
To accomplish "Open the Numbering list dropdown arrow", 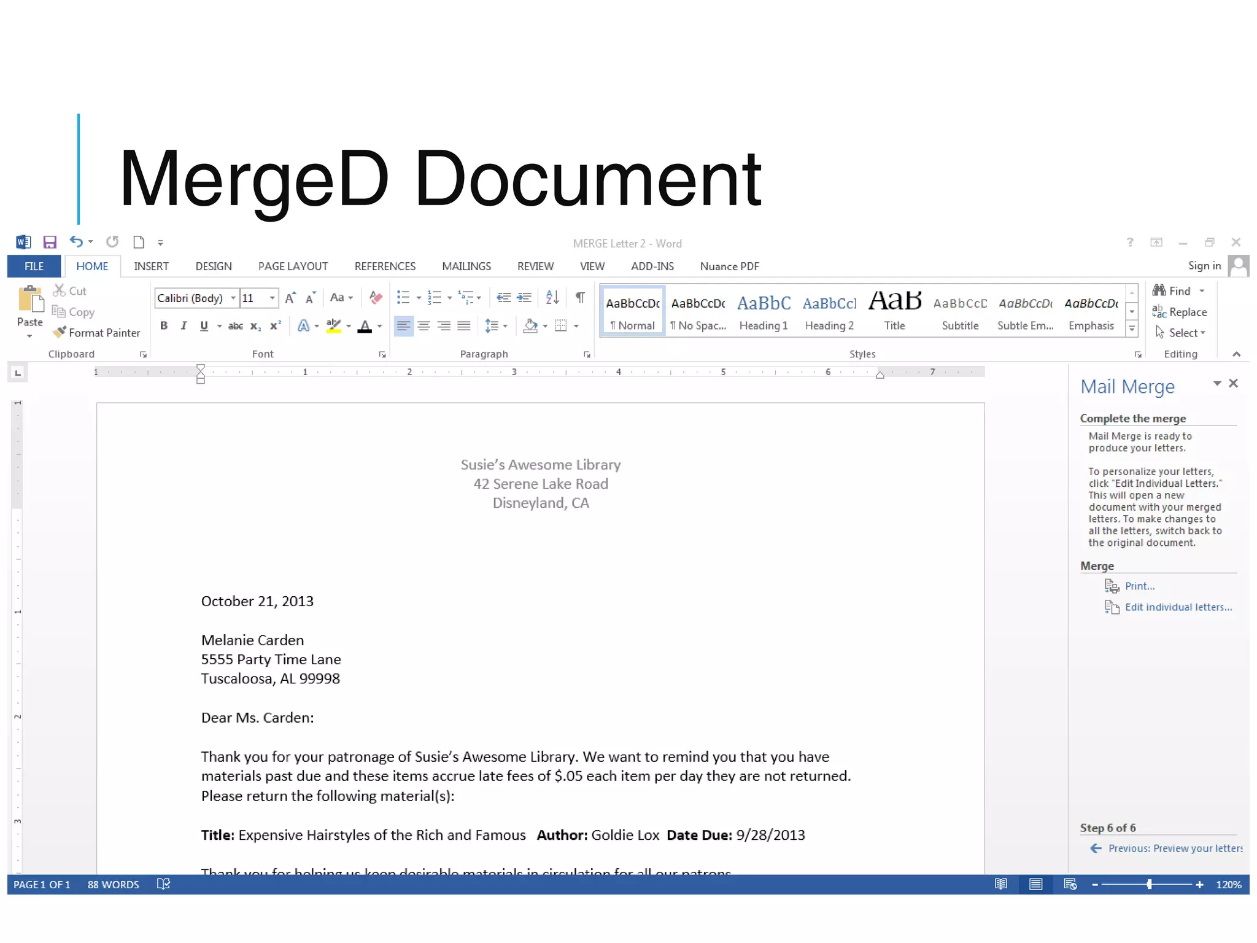I will 450,298.
